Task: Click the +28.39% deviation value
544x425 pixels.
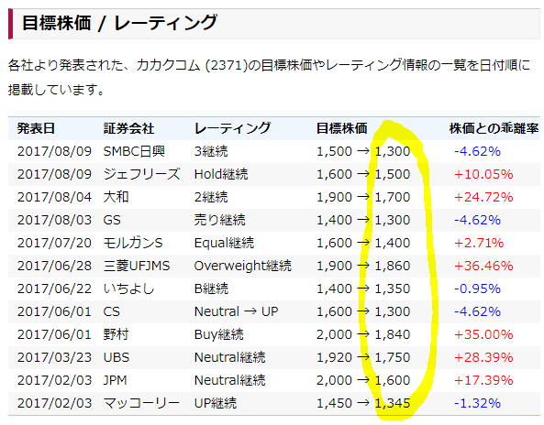Action: [483, 357]
